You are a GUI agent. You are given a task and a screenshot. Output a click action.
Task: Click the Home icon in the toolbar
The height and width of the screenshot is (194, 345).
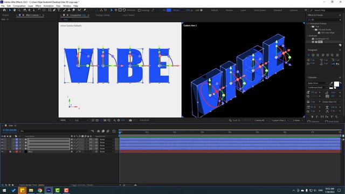(4, 10)
